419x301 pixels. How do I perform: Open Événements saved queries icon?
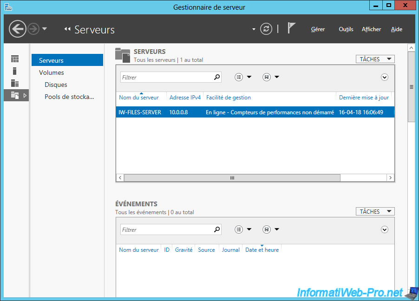pyautogui.click(x=267, y=229)
